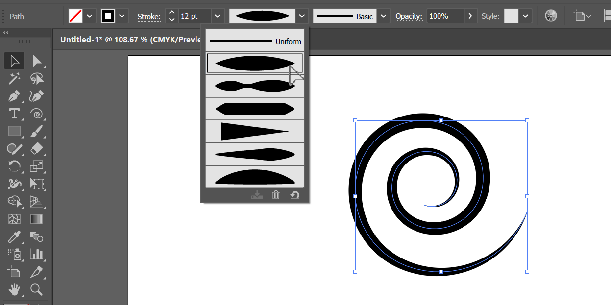This screenshot has height=305, width=611.
Task: Choose the hexagonal bar Width Profile 3
Action: click(255, 109)
